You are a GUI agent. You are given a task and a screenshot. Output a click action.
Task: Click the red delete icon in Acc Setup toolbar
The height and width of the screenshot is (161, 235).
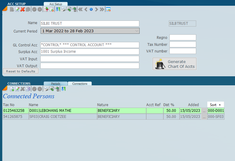23,9
